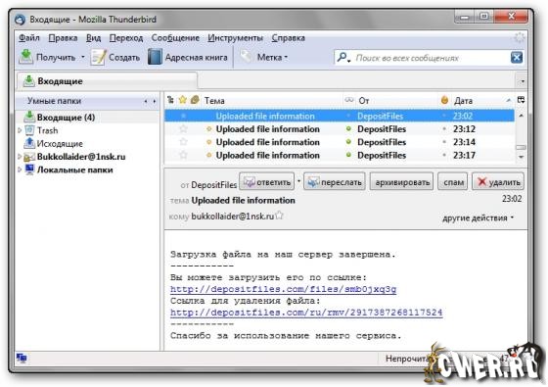
Task: Switch to next folder view arrow
Action: (155, 102)
